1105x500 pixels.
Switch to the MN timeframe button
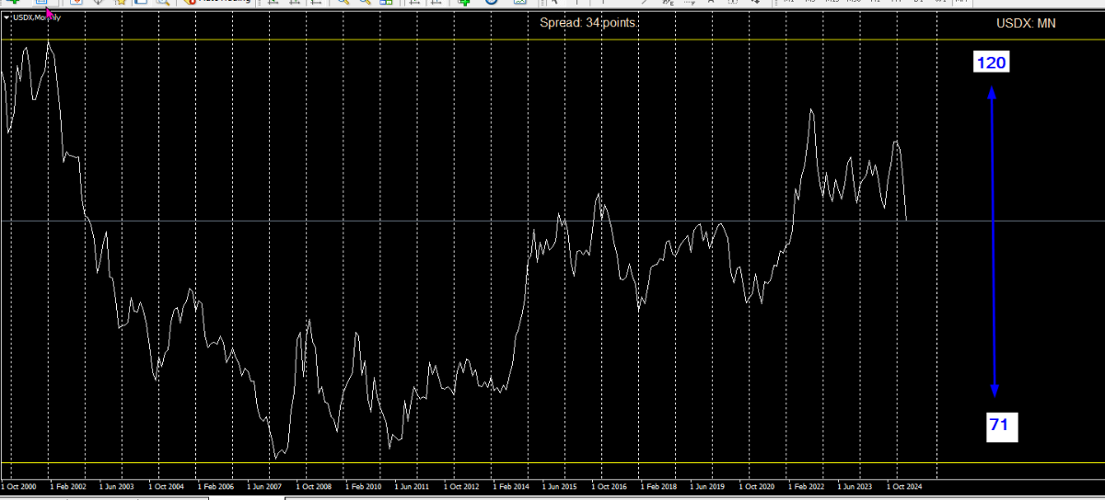click(961, 3)
